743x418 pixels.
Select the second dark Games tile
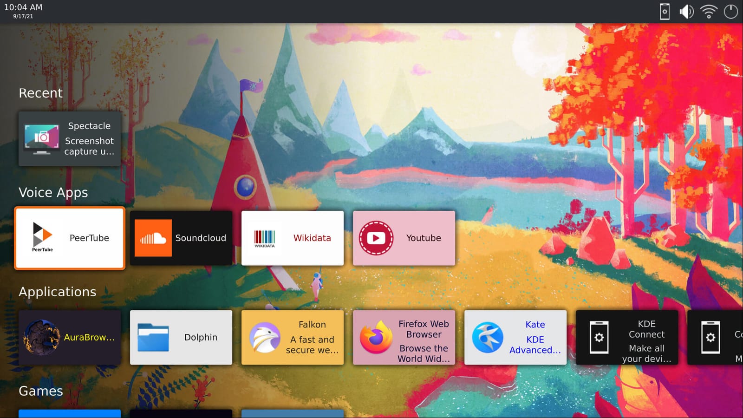181,413
